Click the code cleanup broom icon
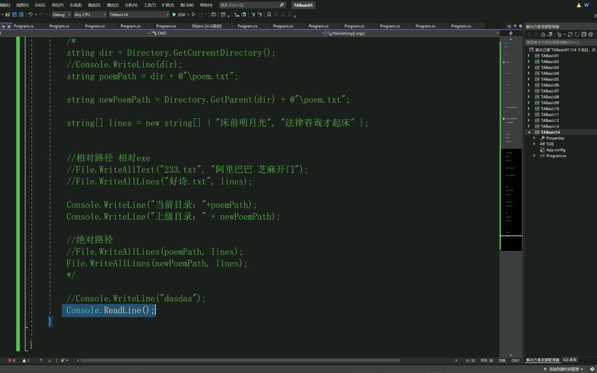597x373 pixels. point(63,360)
